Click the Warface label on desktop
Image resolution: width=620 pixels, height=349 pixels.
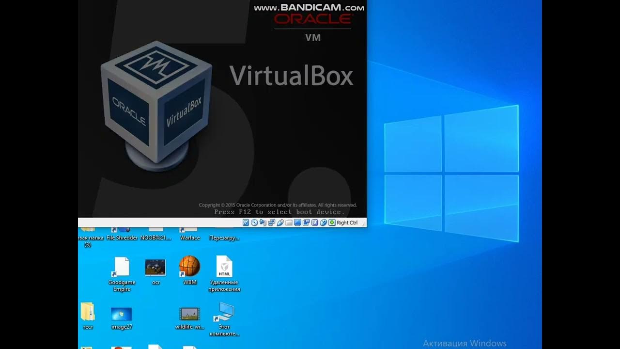tap(190, 238)
